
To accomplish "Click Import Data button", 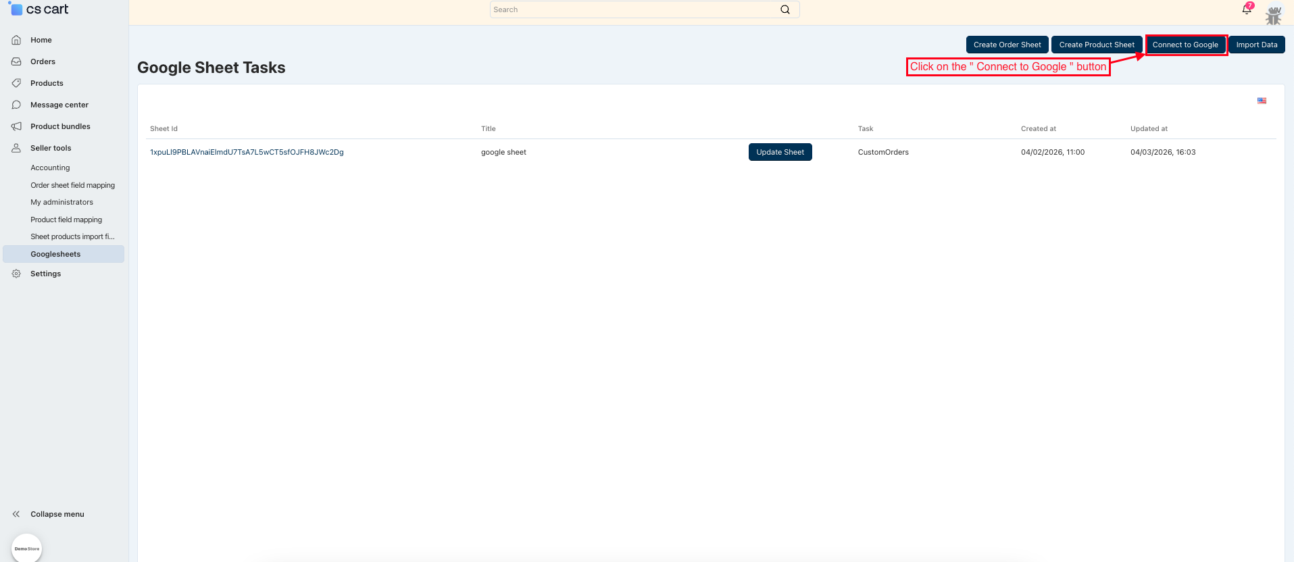I will pyautogui.click(x=1257, y=45).
